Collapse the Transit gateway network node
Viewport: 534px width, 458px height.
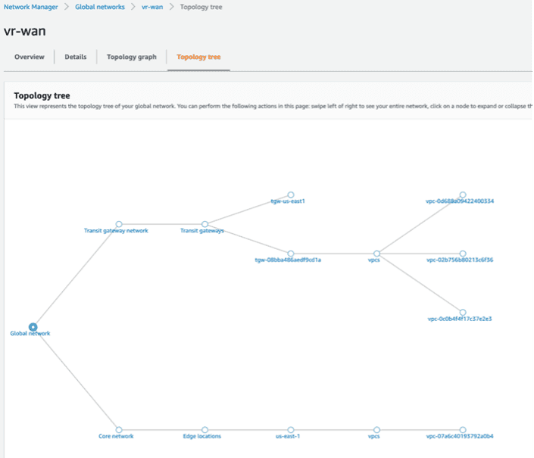point(118,224)
